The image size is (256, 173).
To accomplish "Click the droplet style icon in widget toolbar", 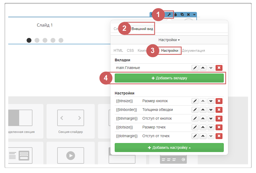I will click(x=176, y=14).
